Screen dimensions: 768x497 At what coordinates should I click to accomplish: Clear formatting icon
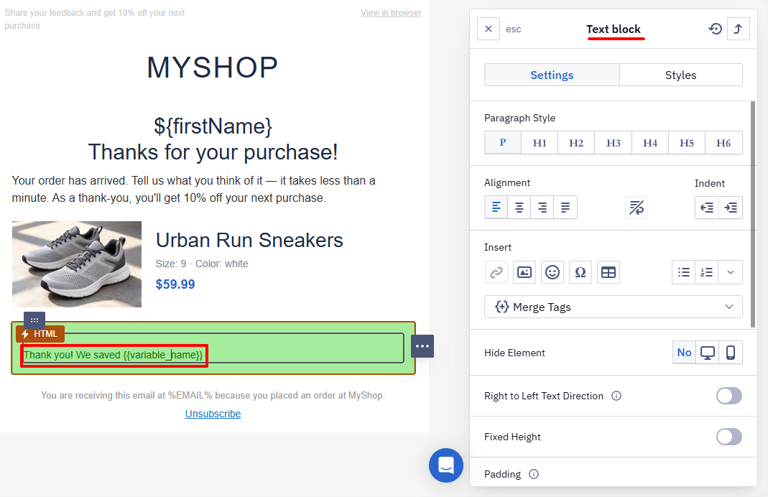click(x=637, y=207)
